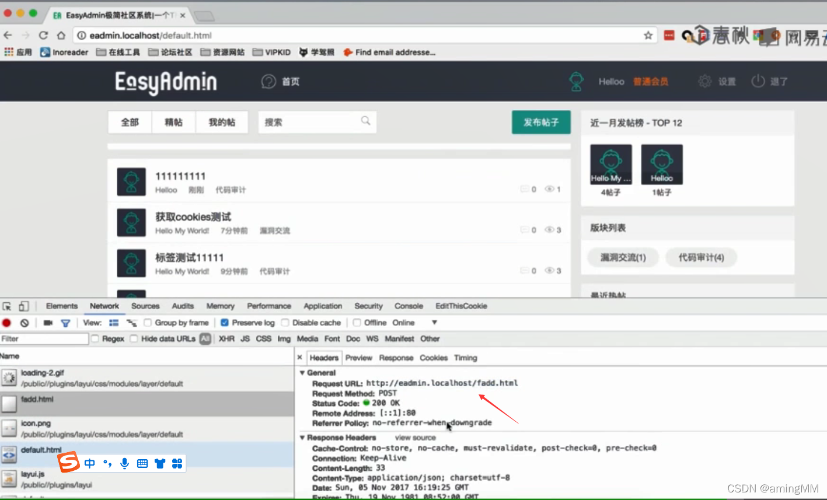Enable Regex filter checkbox
The image size is (827, 500).
(x=95, y=339)
